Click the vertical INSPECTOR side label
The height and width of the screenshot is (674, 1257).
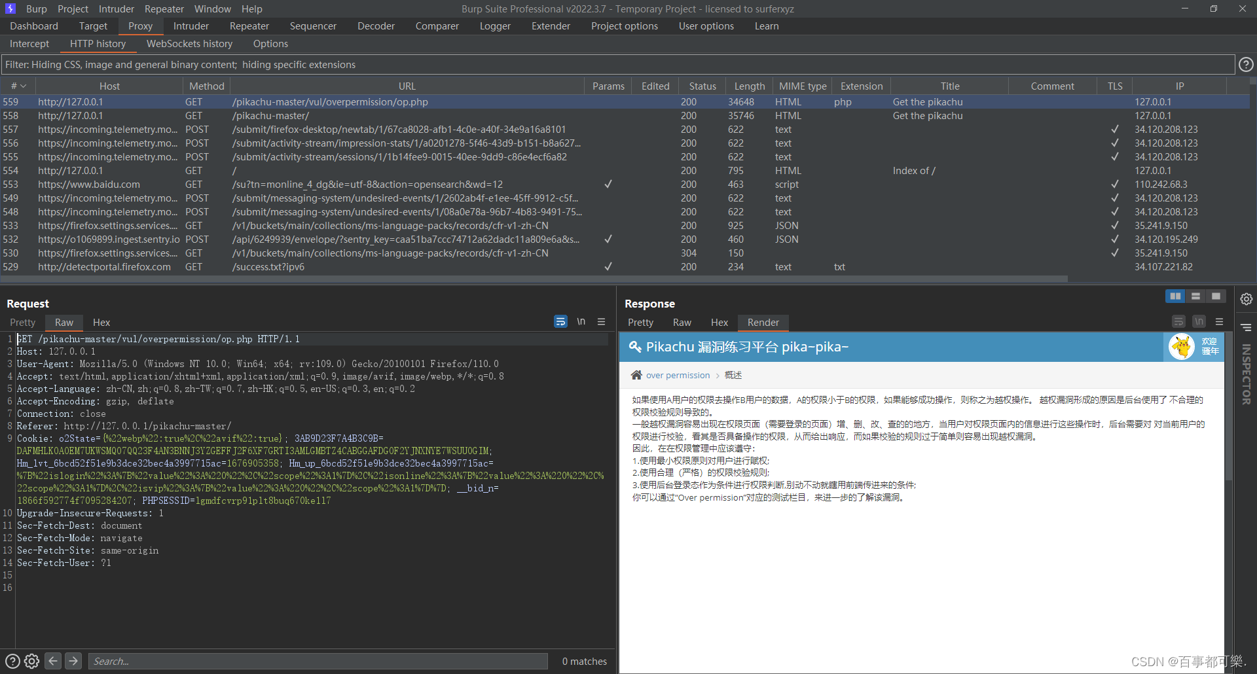pos(1246,374)
